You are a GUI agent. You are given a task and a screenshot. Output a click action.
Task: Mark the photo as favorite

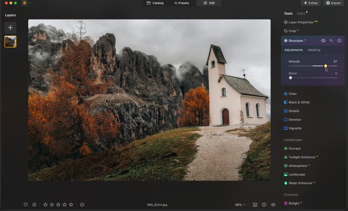(x=26, y=205)
